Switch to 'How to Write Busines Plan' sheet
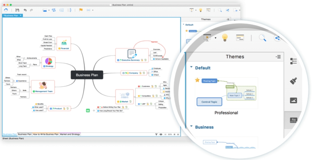 pyautogui.click(x=46, y=134)
